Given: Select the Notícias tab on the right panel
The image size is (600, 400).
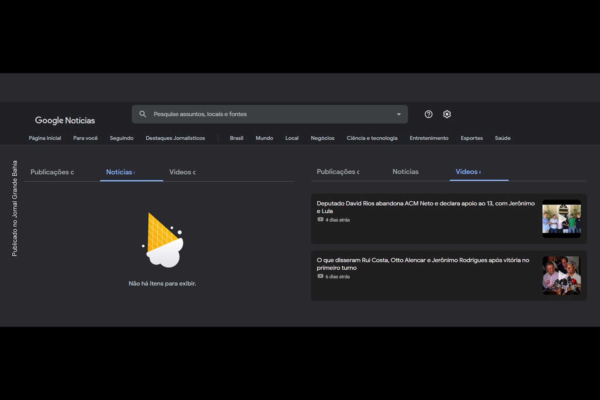Looking at the screenshot, I should (x=405, y=172).
